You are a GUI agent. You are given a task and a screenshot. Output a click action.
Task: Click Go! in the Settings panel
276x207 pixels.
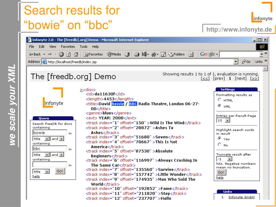coord(221,172)
